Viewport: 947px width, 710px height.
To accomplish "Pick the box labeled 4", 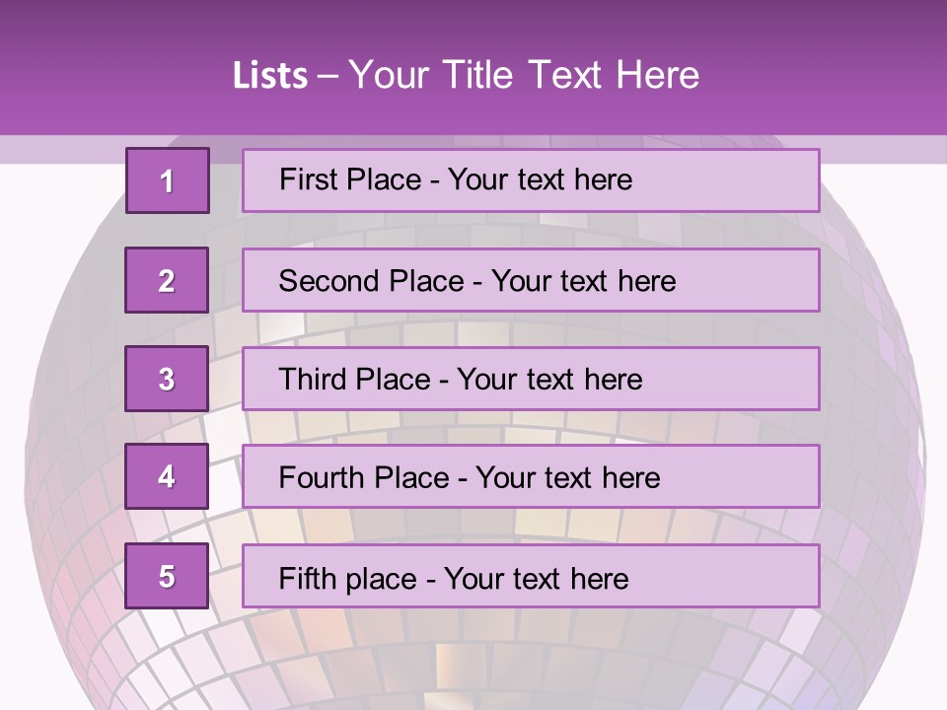I will 167,477.
